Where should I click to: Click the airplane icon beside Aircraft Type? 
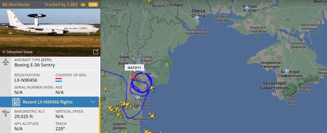pyautogui.click(x=6, y=62)
